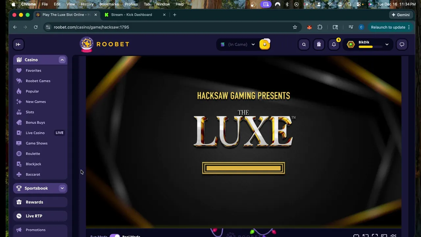Click Relaunch to update
This screenshot has width=421, height=237.
388,27
